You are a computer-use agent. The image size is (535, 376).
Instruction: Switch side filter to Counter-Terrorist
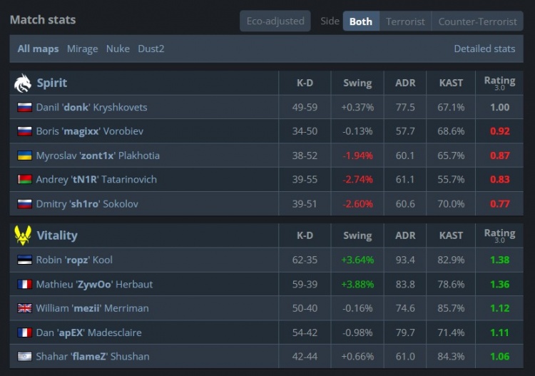[x=477, y=21]
